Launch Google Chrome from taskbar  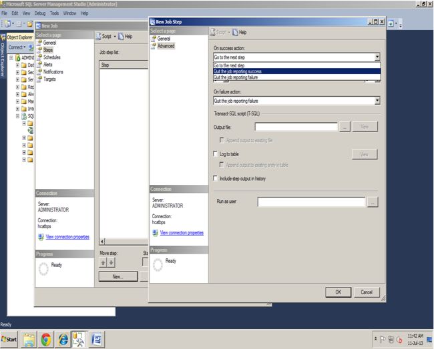pyautogui.click(x=46, y=339)
